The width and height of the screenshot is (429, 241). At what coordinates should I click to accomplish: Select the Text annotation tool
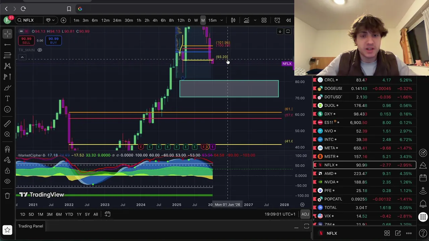tap(7, 98)
